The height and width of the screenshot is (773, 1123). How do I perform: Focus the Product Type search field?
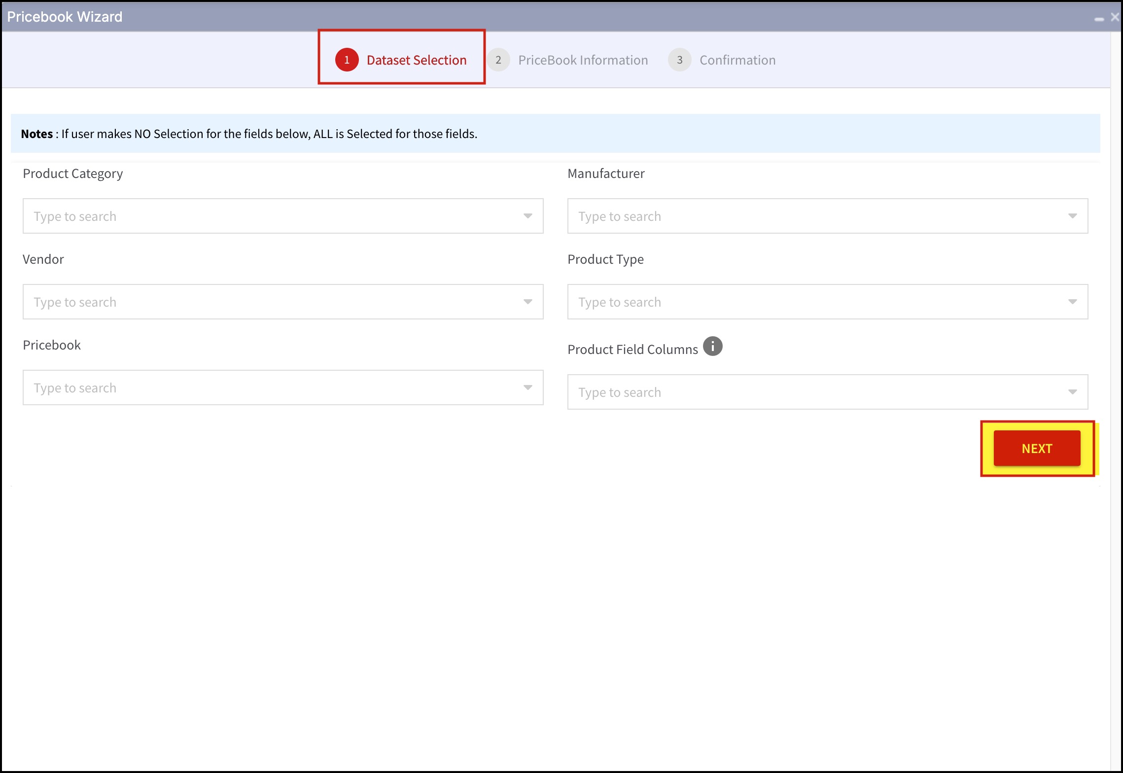click(x=828, y=302)
